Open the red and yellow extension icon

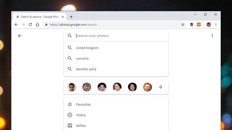199,25
